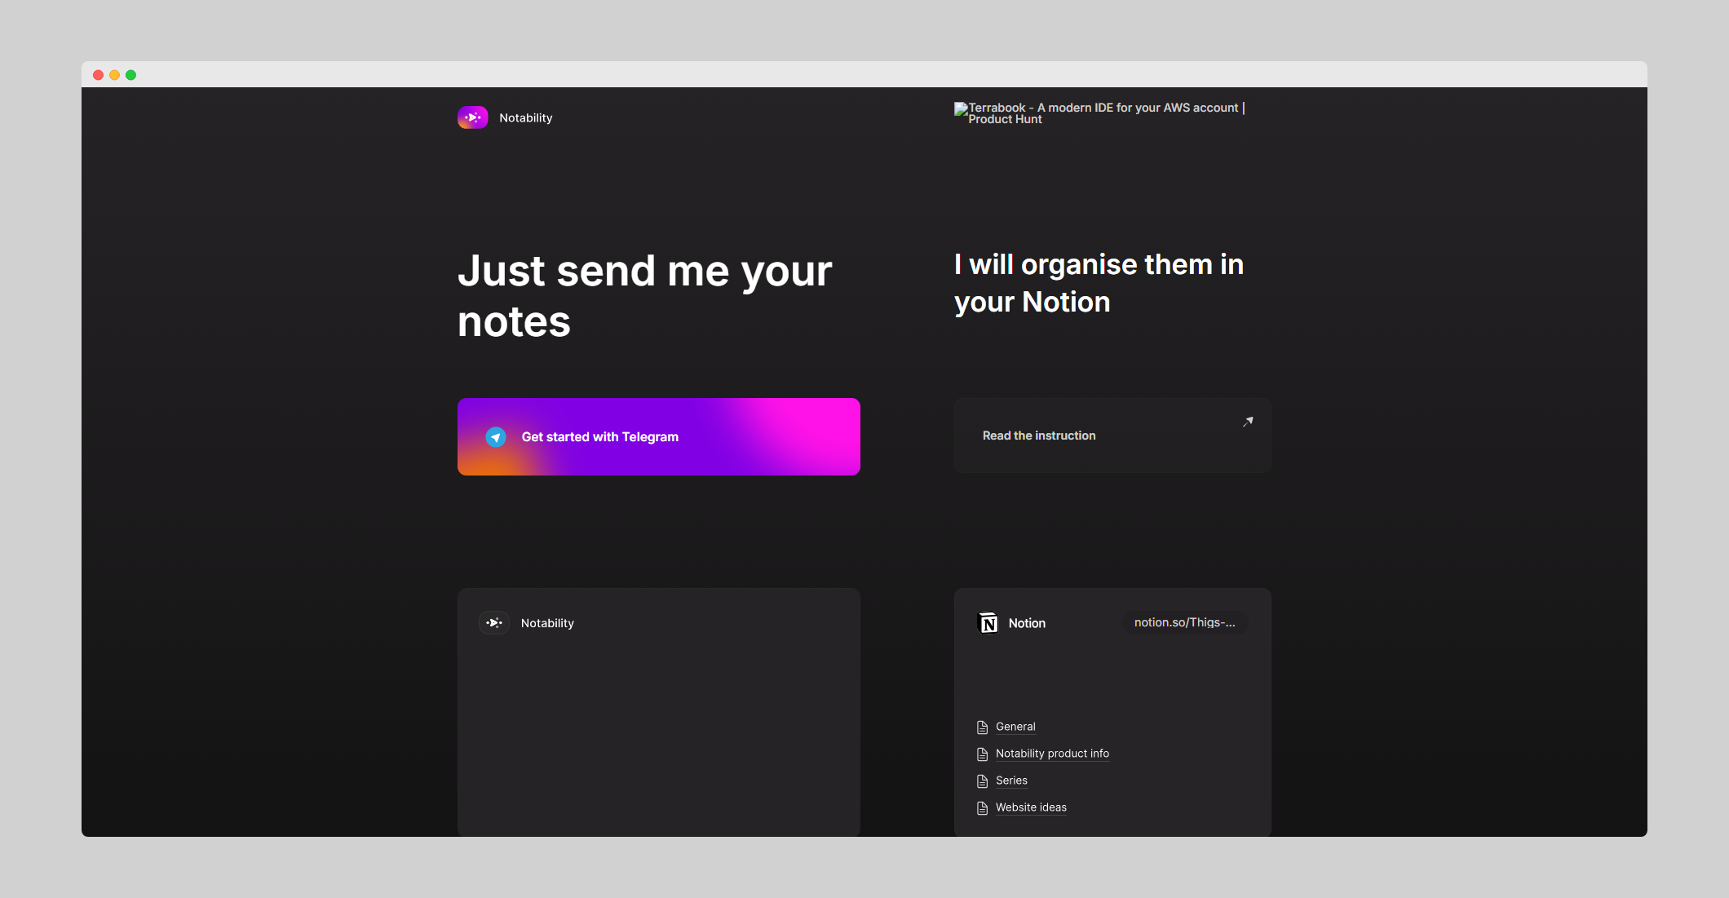Close the window with red button
1729x898 pixels.
point(98,75)
